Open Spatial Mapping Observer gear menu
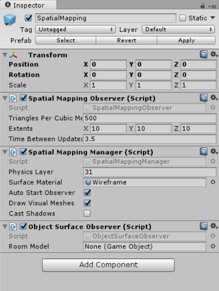Image resolution: width=219 pixels, height=291 pixels. (x=214, y=98)
